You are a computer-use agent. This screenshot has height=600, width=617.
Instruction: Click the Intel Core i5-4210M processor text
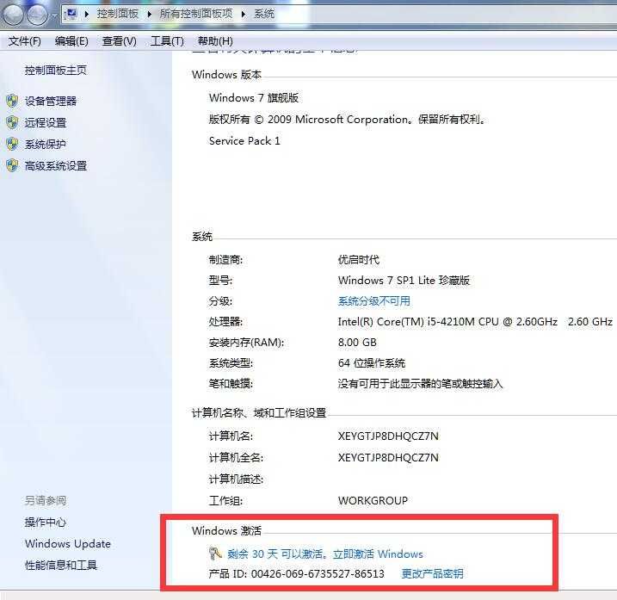pyautogui.click(x=475, y=322)
